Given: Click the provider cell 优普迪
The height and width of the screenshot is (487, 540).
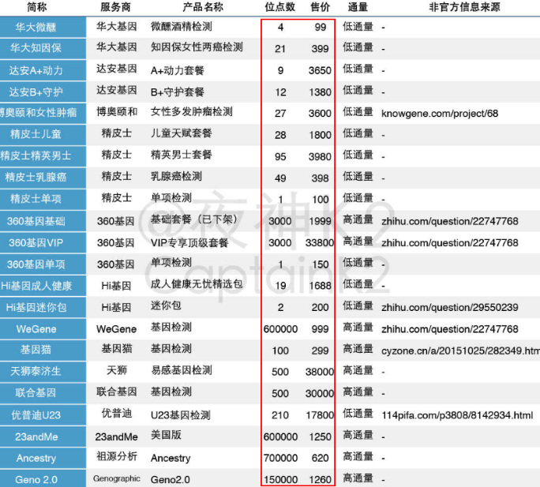Looking at the screenshot, I should coord(117,414).
